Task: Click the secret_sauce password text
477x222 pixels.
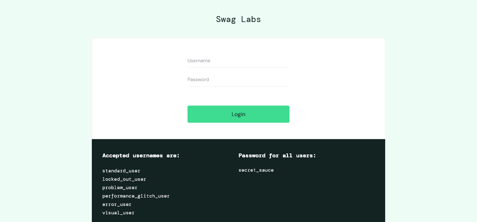Action: (x=256, y=170)
